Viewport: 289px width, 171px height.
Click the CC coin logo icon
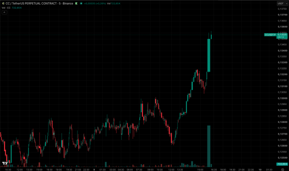(3, 3)
